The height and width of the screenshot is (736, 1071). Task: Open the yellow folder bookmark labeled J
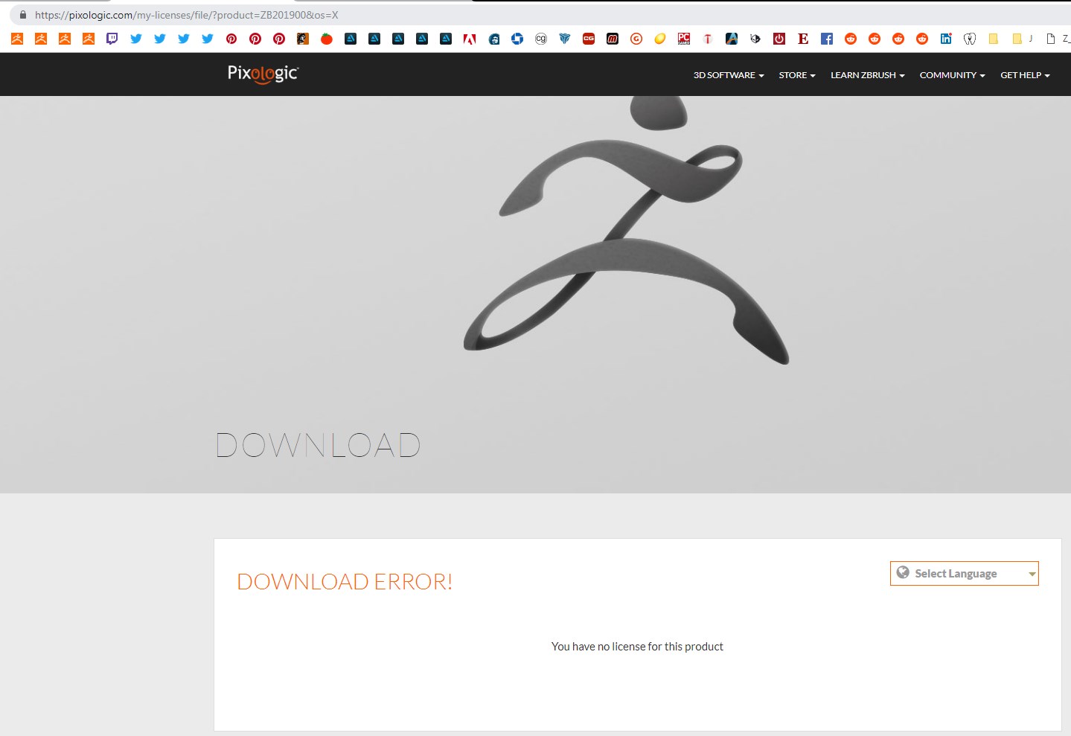coord(1023,39)
